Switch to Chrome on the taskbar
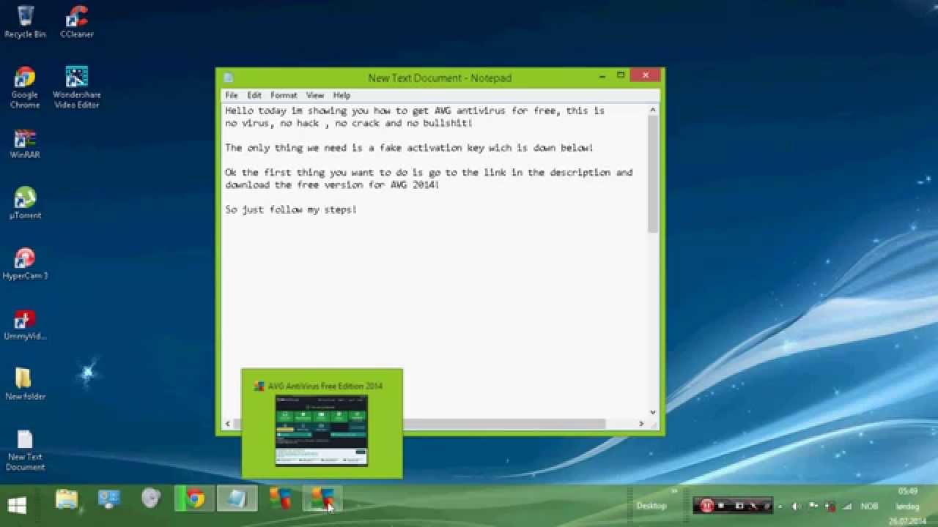 coord(194,499)
